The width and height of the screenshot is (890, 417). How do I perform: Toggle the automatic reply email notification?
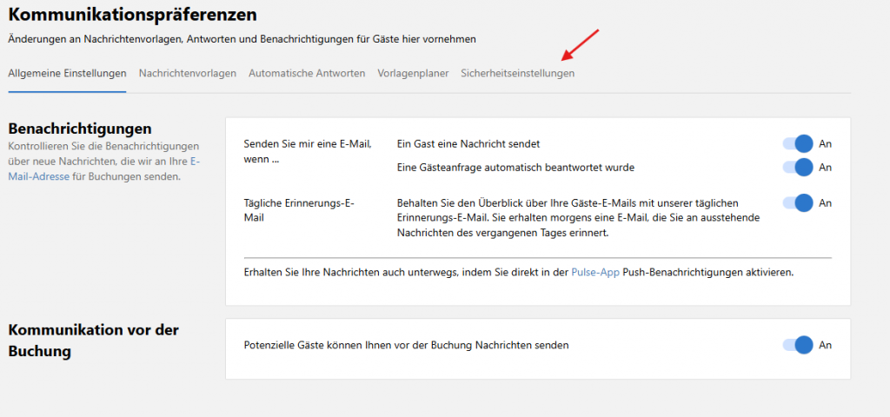point(798,167)
